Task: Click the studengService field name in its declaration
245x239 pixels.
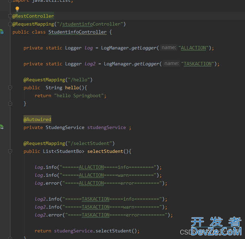Action: point(106,128)
